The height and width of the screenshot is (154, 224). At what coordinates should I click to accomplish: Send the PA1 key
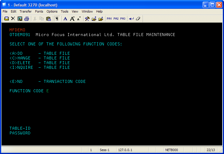pyautogui.click(x=109, y=19)
